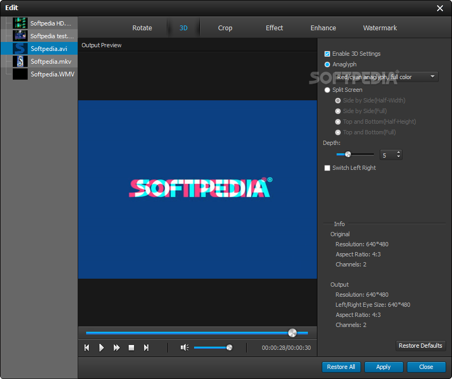Screen dimensions: 452x379
Task: Tick the Switch Left Right checkbox
Action: (x=328, y=168)
